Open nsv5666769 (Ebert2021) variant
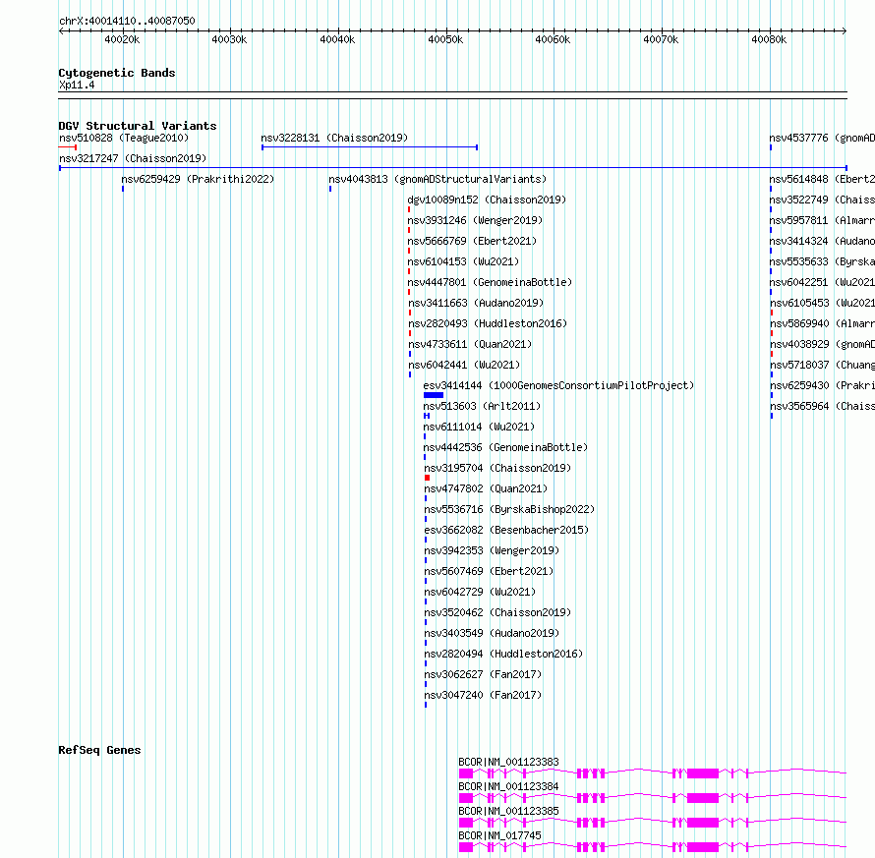Image resolution: width=875 pixels, height=858 pixels. pyautogui.click(x=472, y=241)
